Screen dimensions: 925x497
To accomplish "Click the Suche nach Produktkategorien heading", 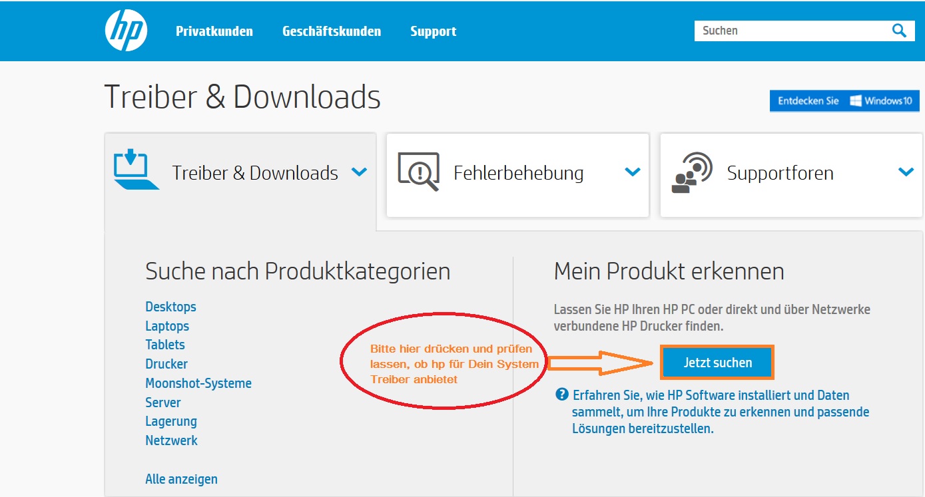I will pos(298,271).
